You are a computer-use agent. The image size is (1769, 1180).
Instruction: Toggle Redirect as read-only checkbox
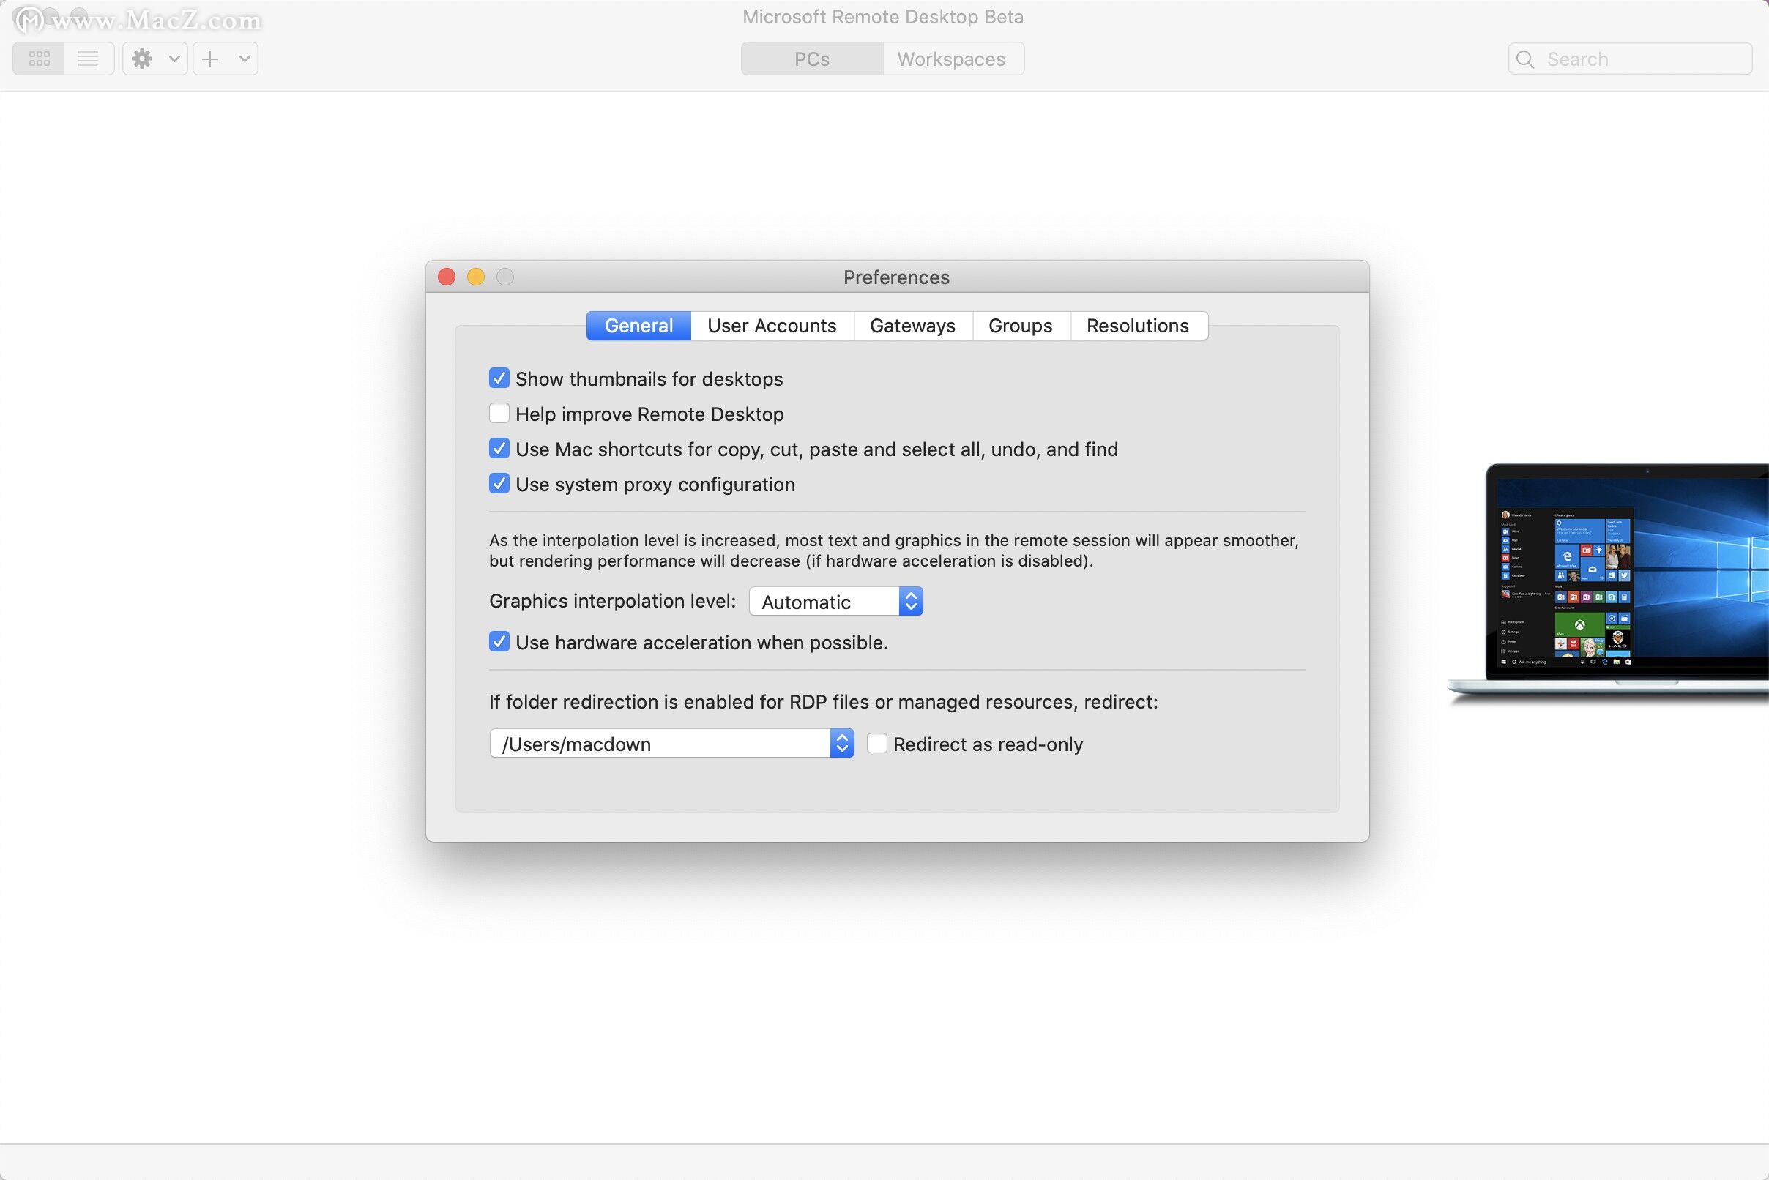(876, 743)
